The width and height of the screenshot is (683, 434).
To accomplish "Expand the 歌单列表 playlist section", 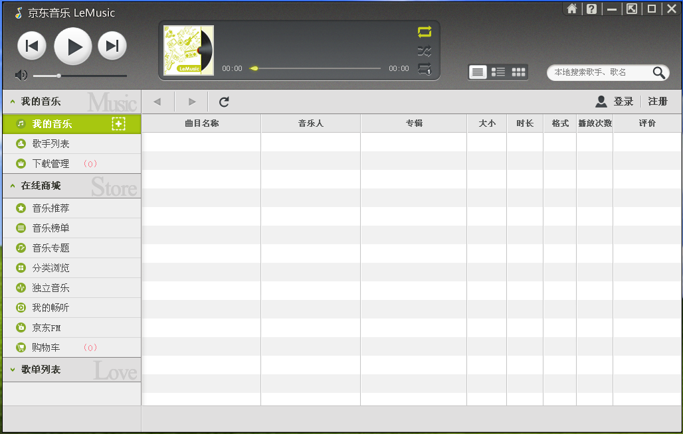I will 12,371.
